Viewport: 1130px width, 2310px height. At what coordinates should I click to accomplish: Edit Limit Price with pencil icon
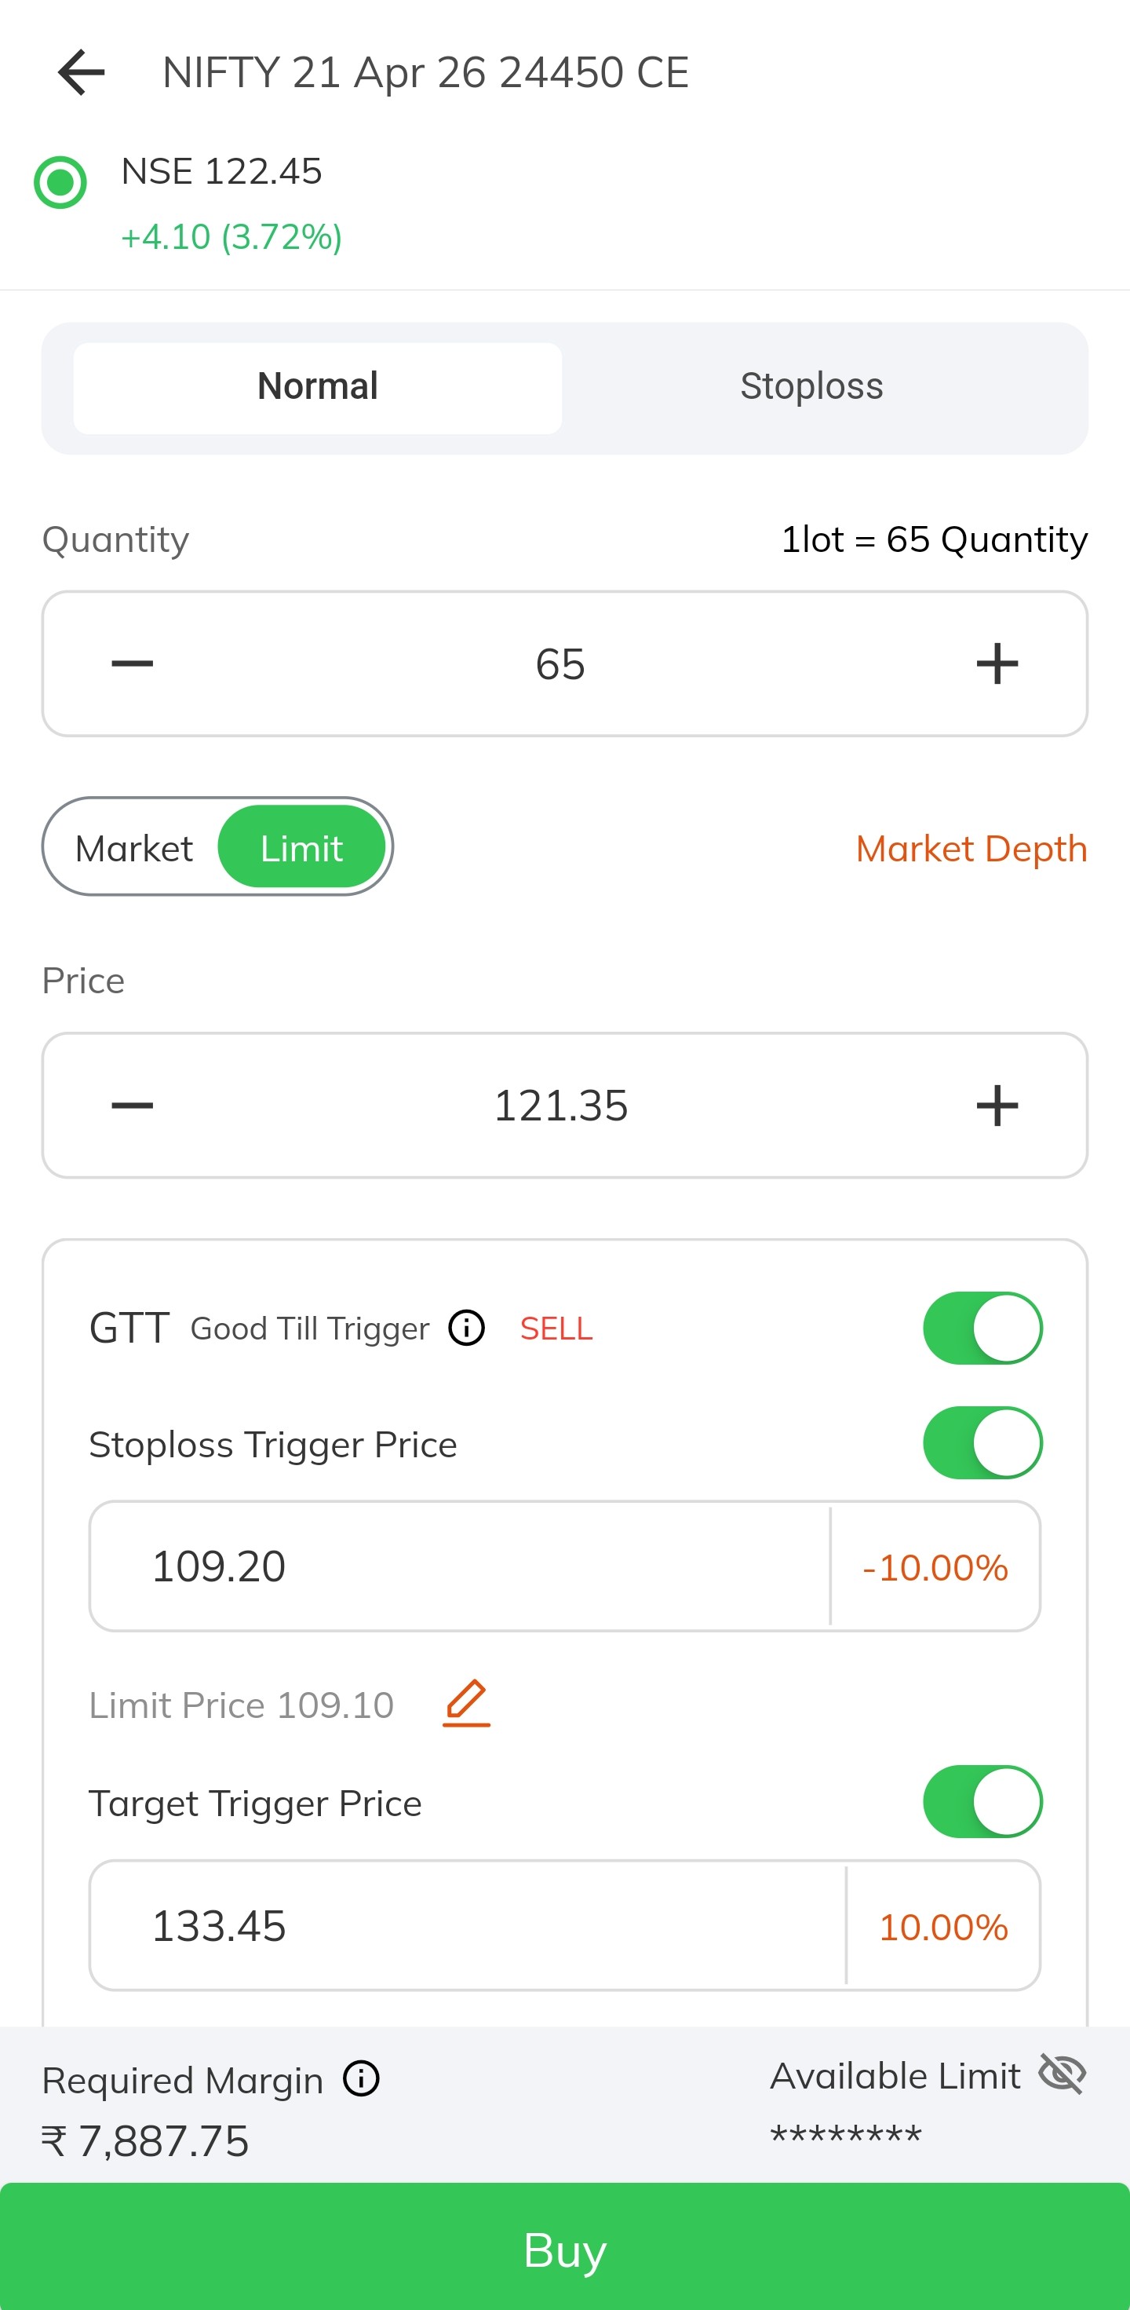(467, 1704)
